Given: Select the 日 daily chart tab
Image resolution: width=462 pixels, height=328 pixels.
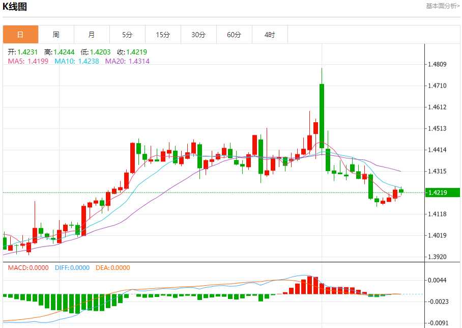Looking at the screenshot, I should coord(21,35).
